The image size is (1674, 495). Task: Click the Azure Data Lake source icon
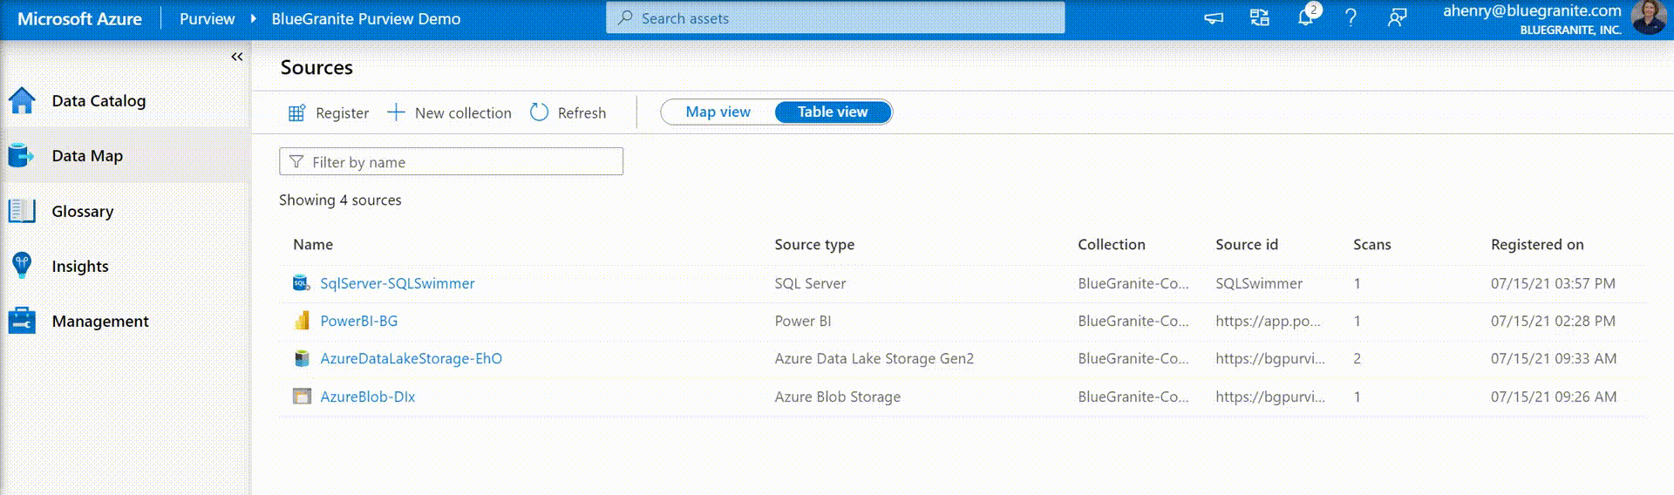(302, 358)
